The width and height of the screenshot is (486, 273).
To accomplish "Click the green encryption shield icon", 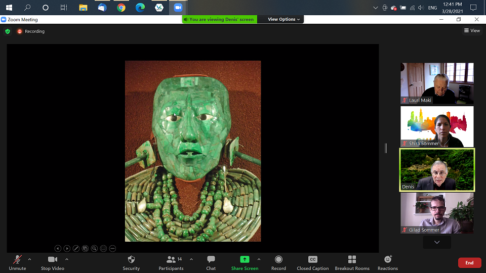I will [x=8, y=31].
